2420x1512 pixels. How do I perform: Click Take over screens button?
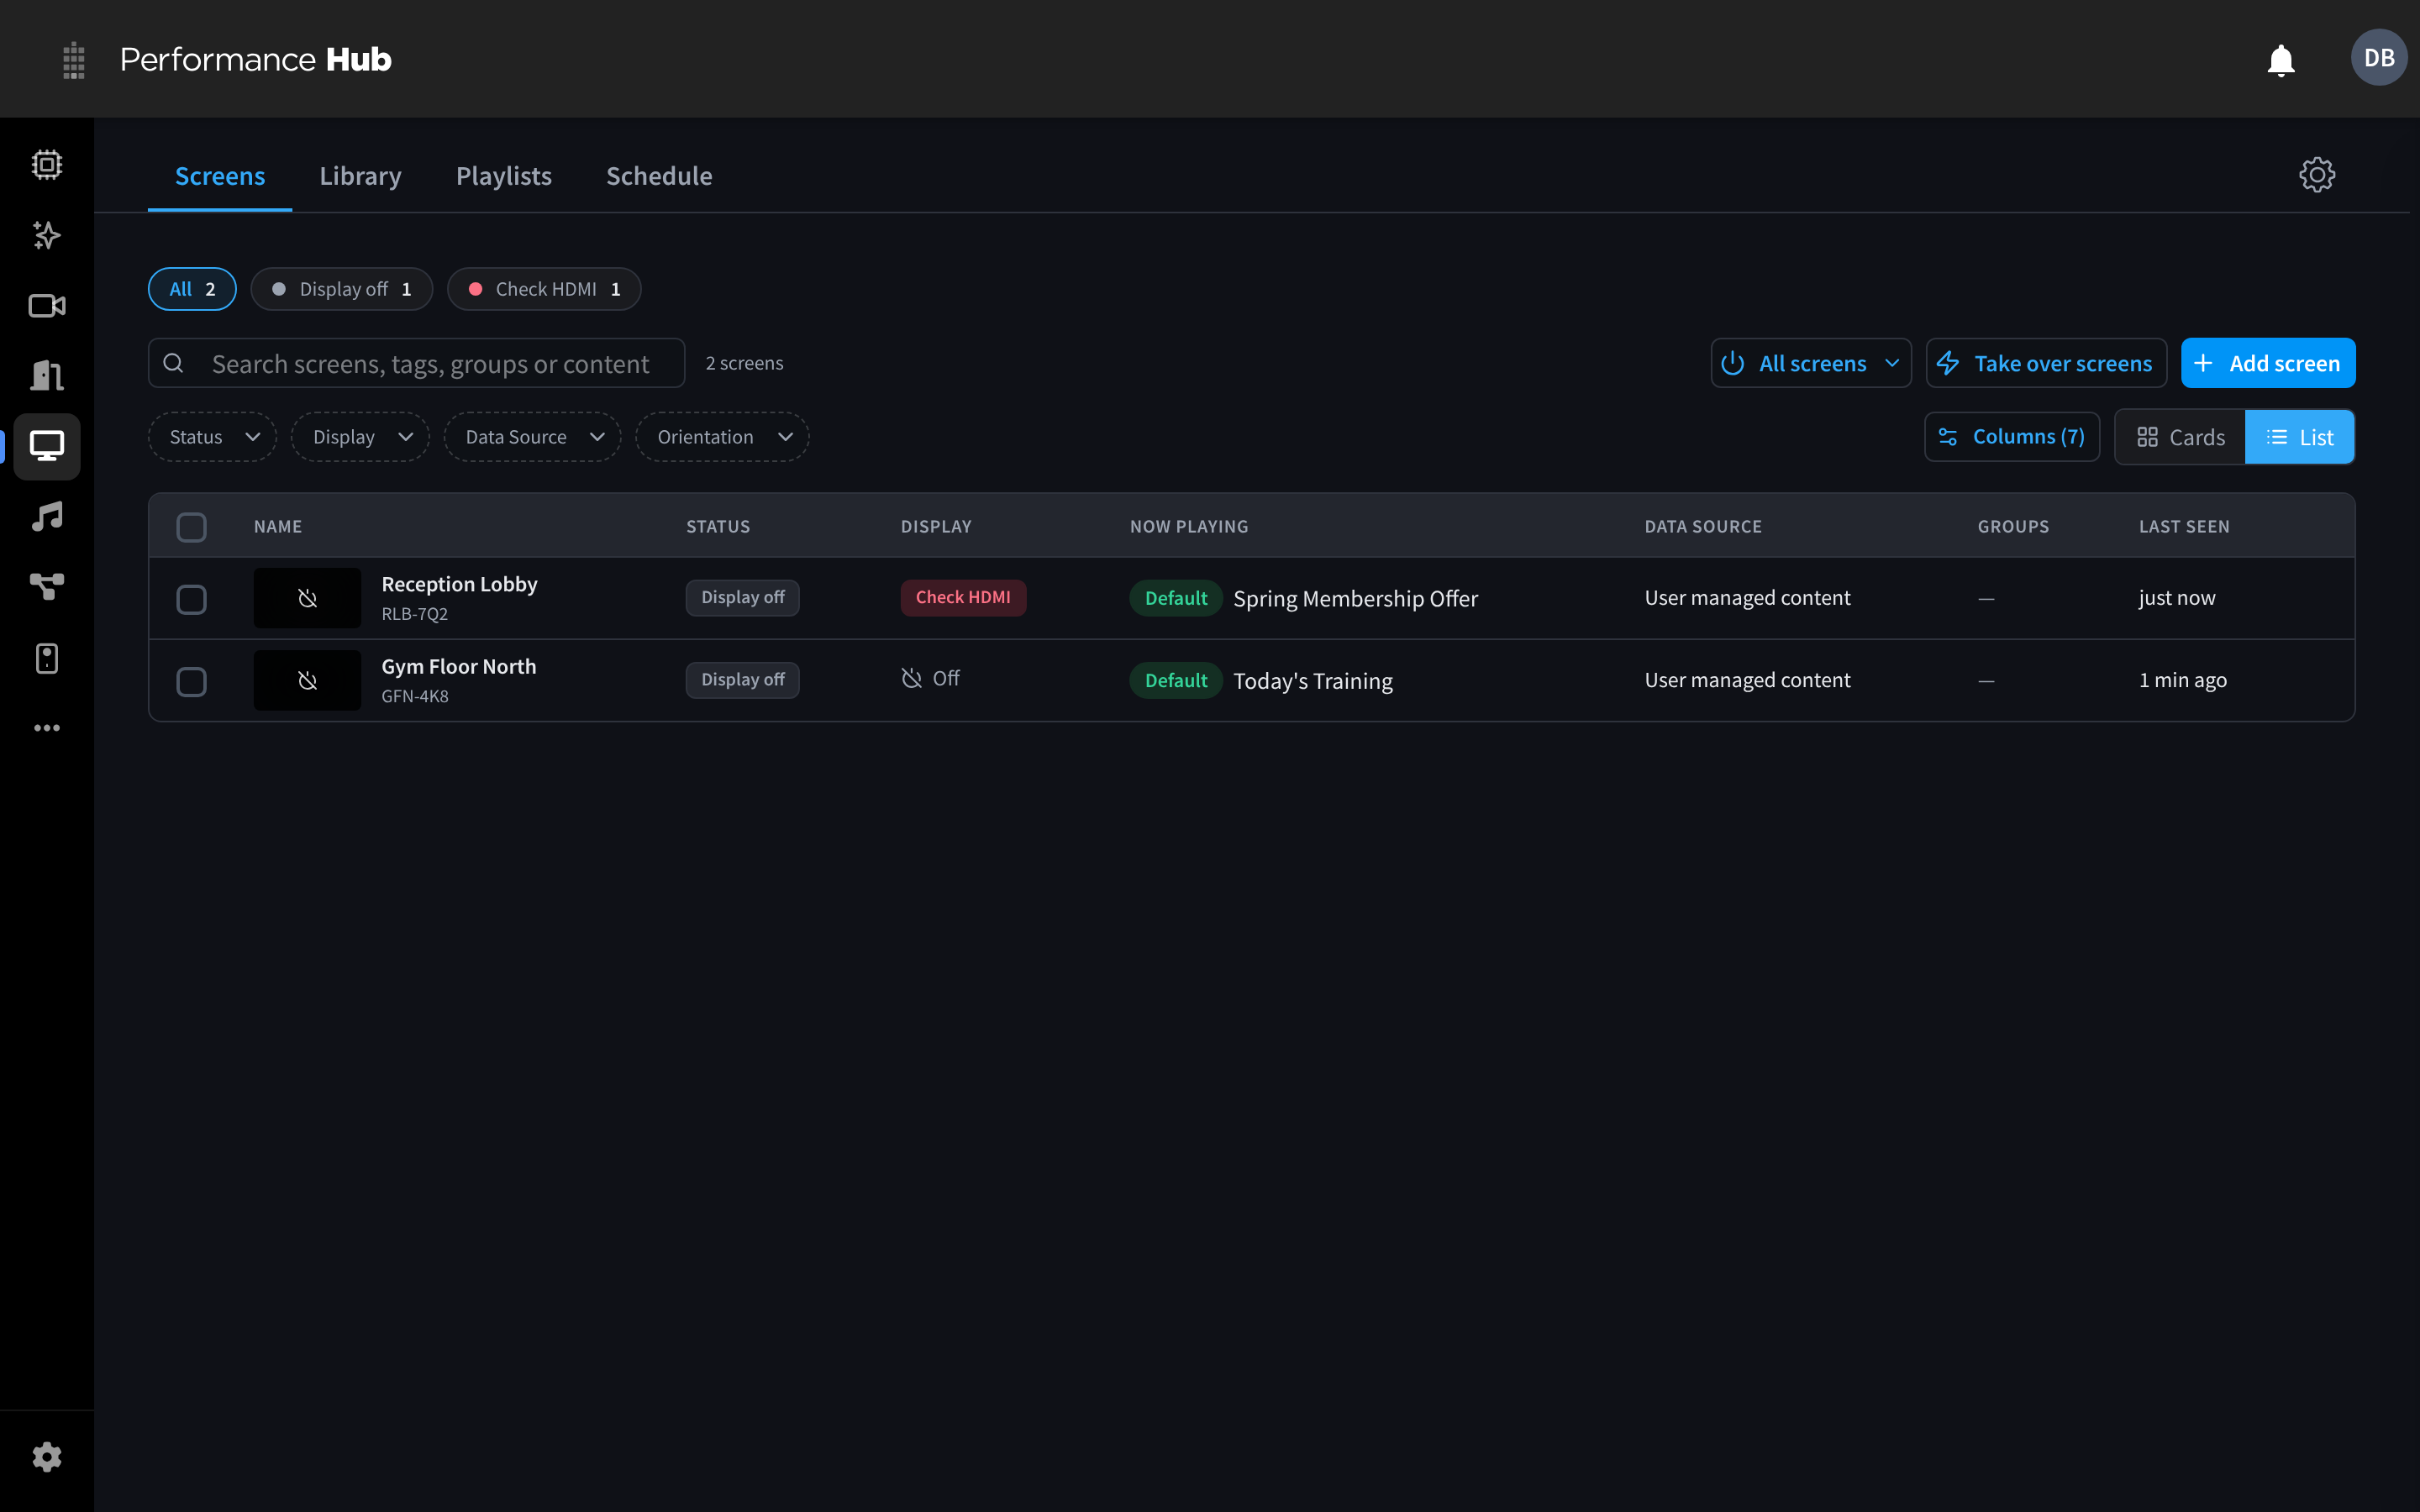click(x=2046, y=363)
